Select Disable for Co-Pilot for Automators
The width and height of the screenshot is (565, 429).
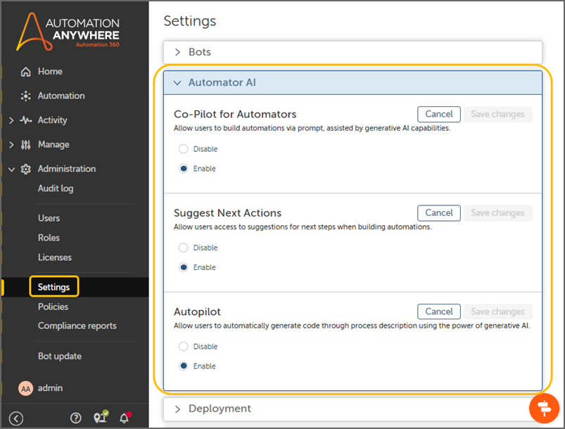point(184,149)
